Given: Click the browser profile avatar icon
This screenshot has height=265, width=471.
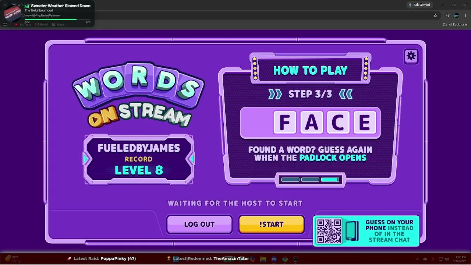Looking at the screenshot, I should point(456,15).
